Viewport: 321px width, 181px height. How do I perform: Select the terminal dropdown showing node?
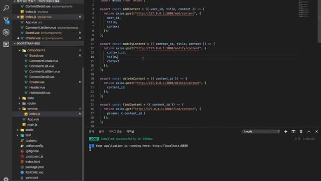pos(261,132)
